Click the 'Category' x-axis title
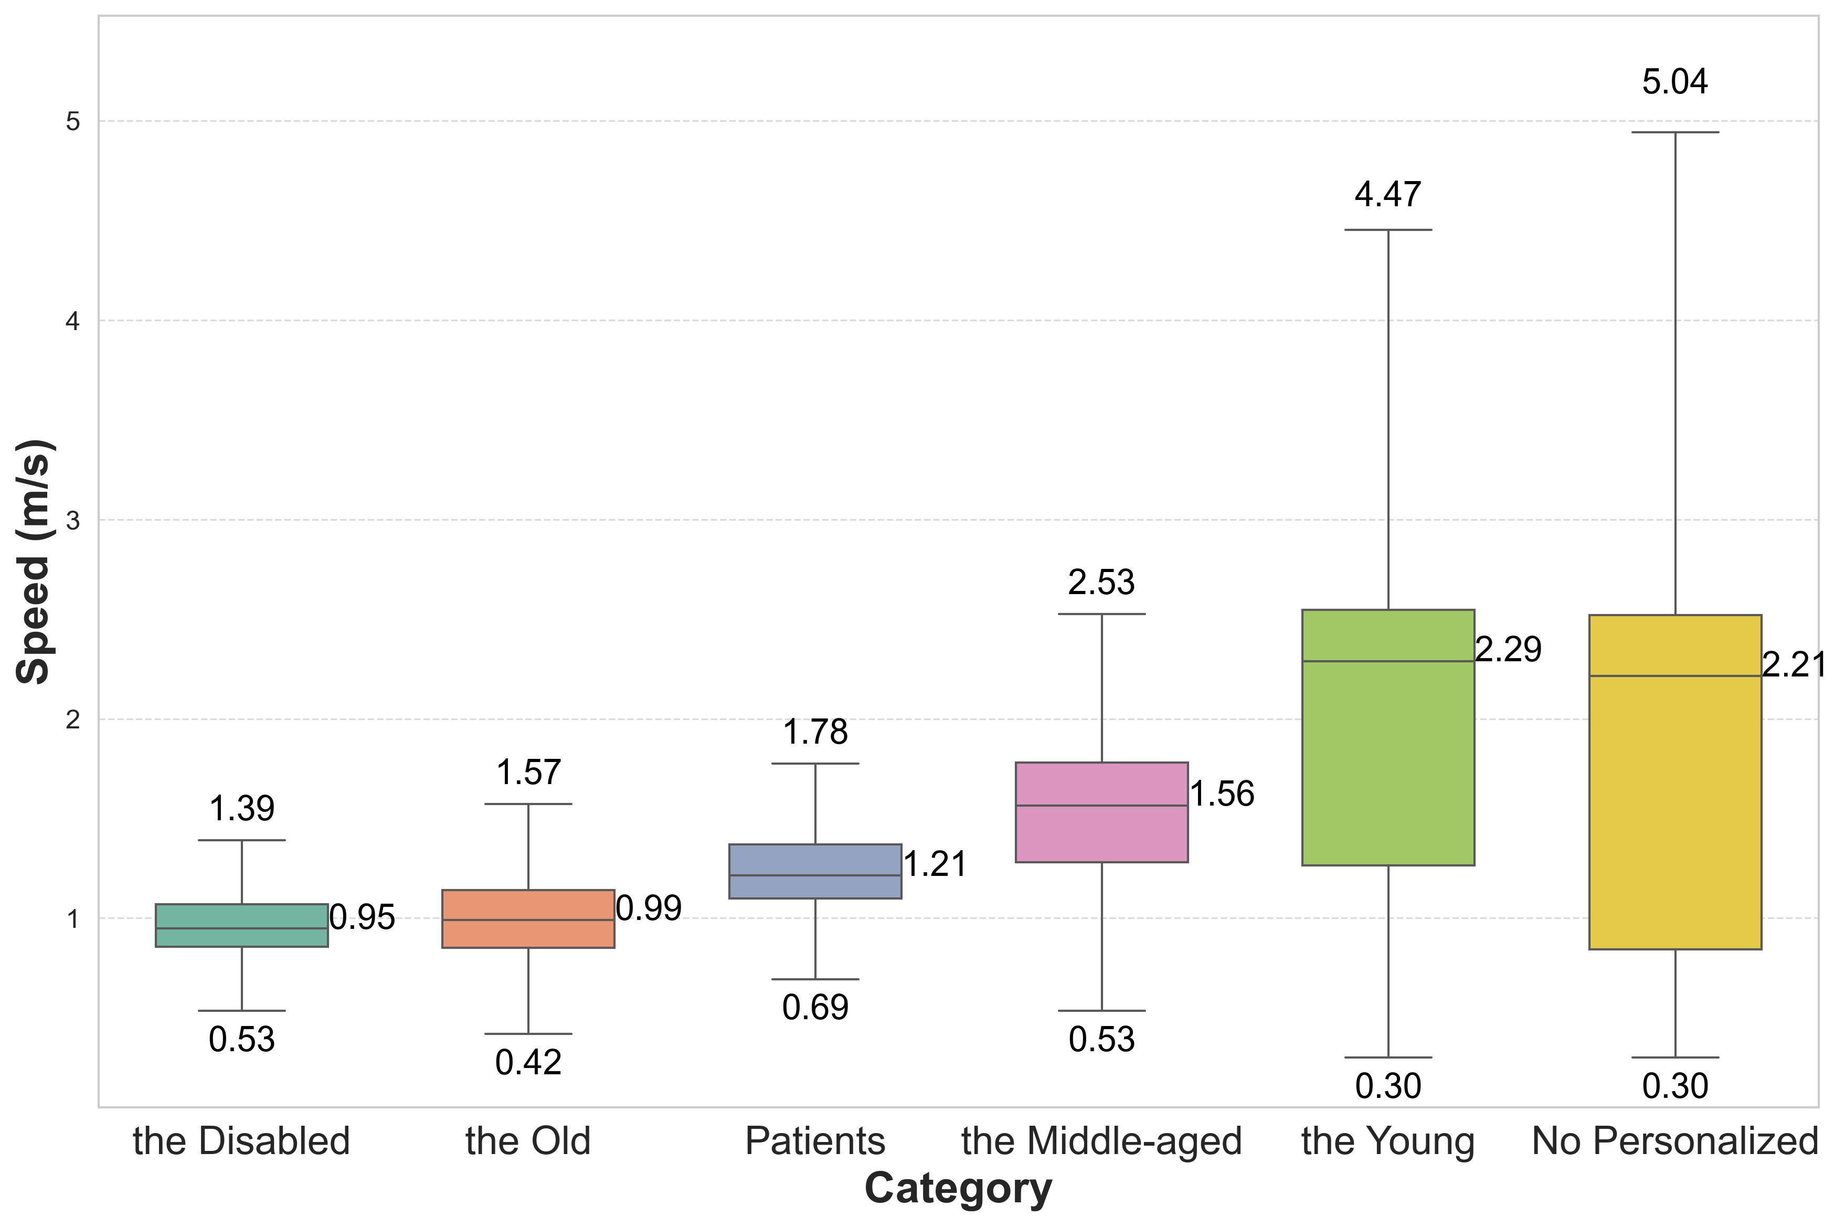The height and width of the screenshot is (1227, 1845). point(958,1189)
